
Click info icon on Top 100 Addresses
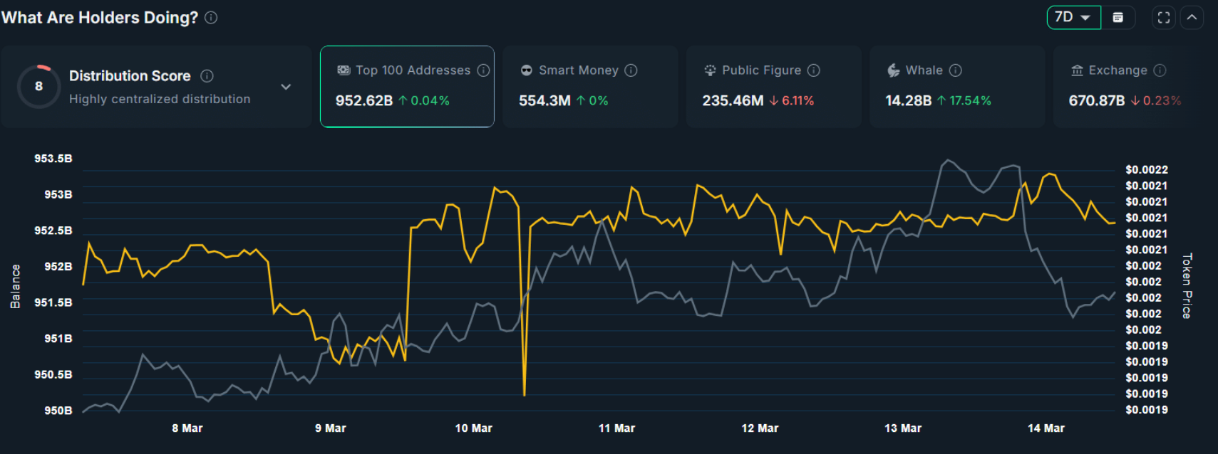(x=483, y=70)
